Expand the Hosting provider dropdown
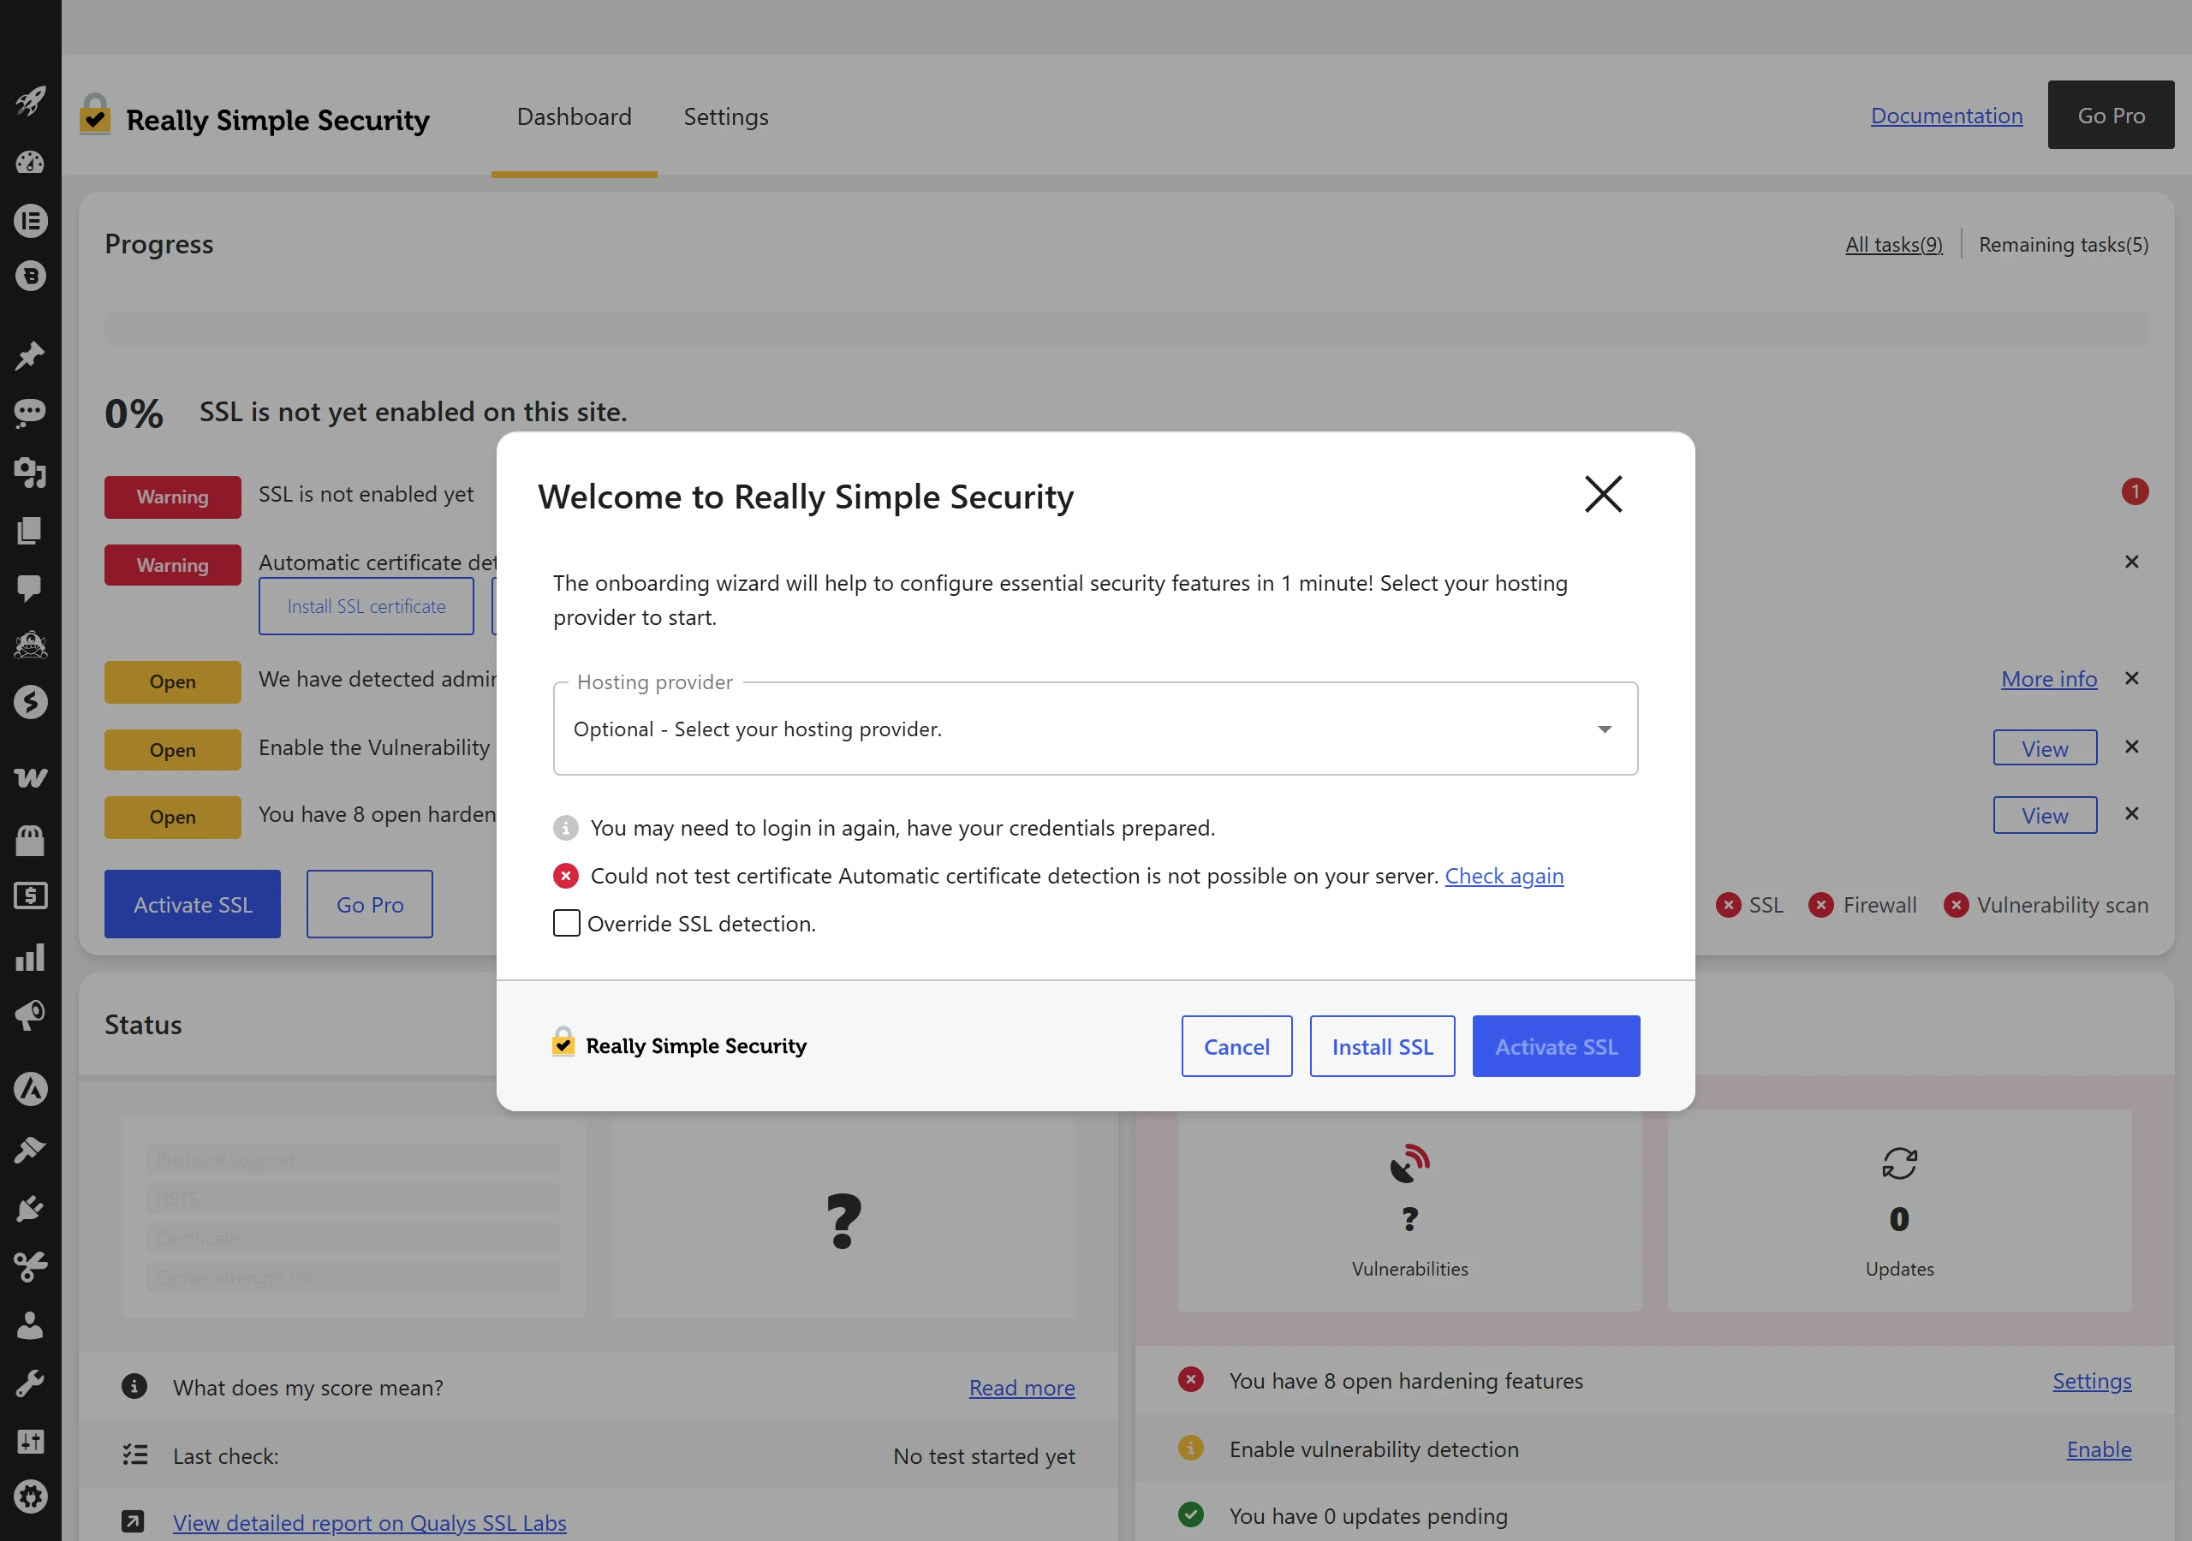This screenshot has height=1541, width=2192. (x=1095, y=729)
